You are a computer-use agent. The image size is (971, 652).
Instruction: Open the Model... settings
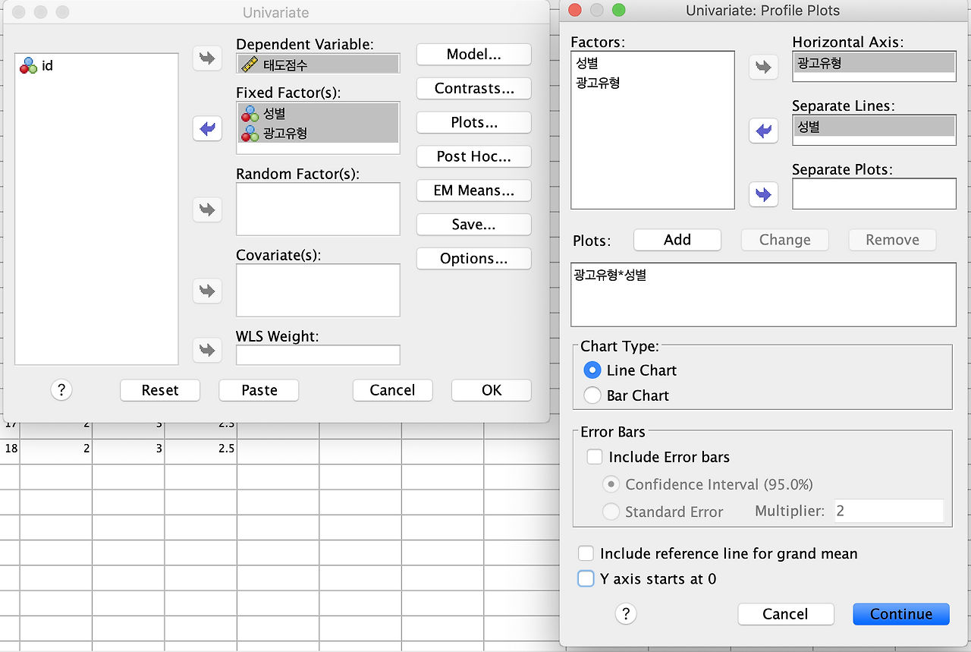pyautogui.click(x=473, y=54)
